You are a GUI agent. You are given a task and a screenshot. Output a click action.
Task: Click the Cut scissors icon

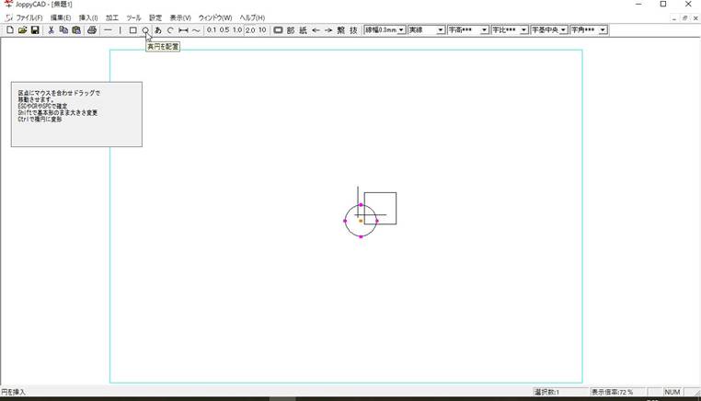pos(51,30)
